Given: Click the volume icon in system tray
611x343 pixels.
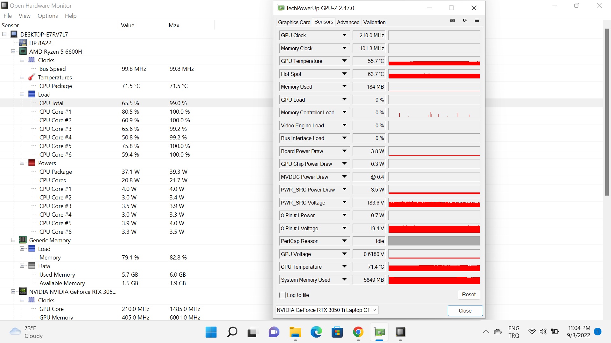Looking at the screenshot, I should click(543, 331).
